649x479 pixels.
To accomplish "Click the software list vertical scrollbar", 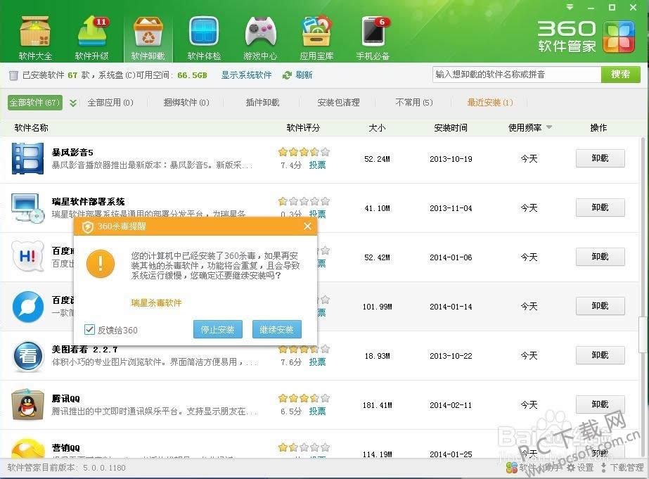I will click(x=643, y=335).
